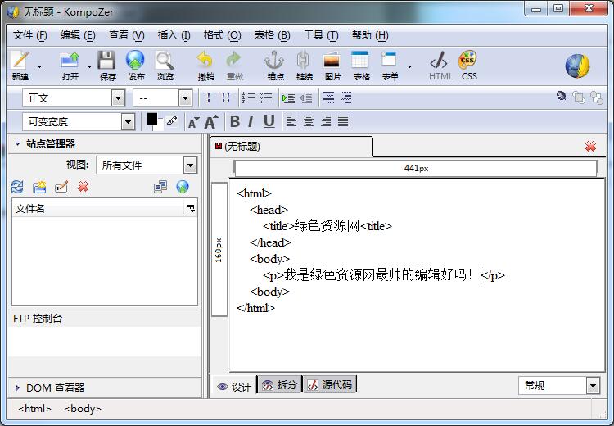Open the CSS editor icon

[x=468, y=61]
